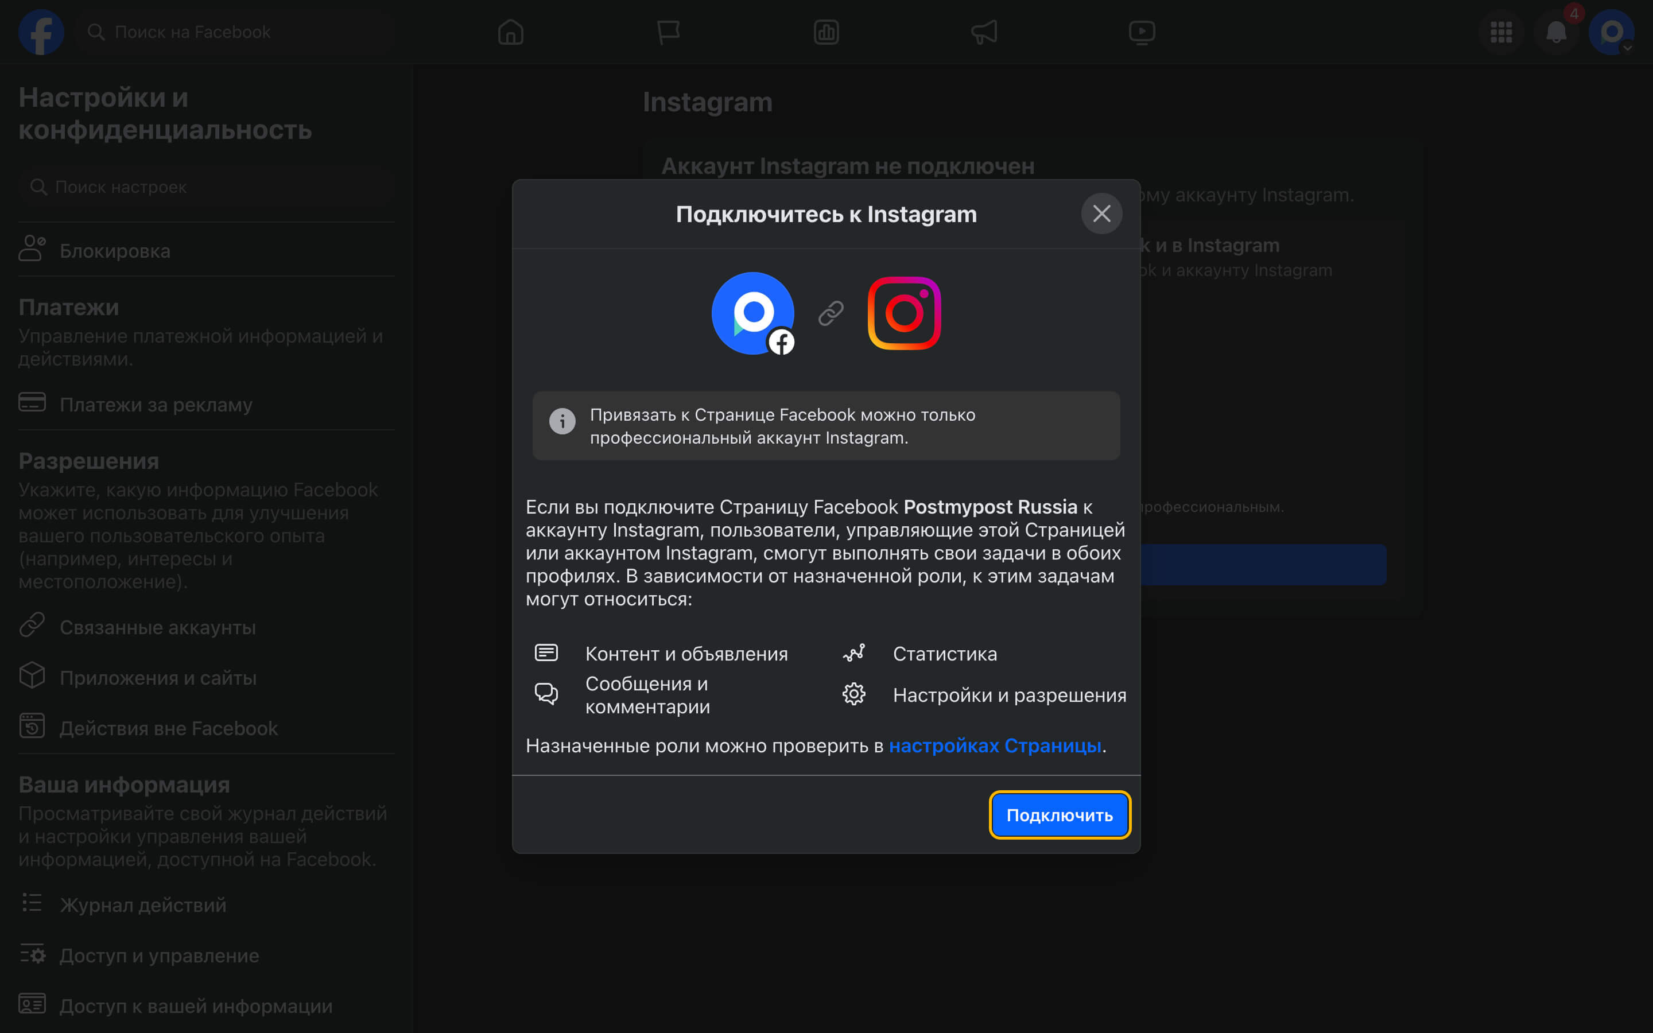The image size is (1653, 1033).
Task: Click the Facebook logo icon
Action: pyautogui.click(x=41, y=32)
